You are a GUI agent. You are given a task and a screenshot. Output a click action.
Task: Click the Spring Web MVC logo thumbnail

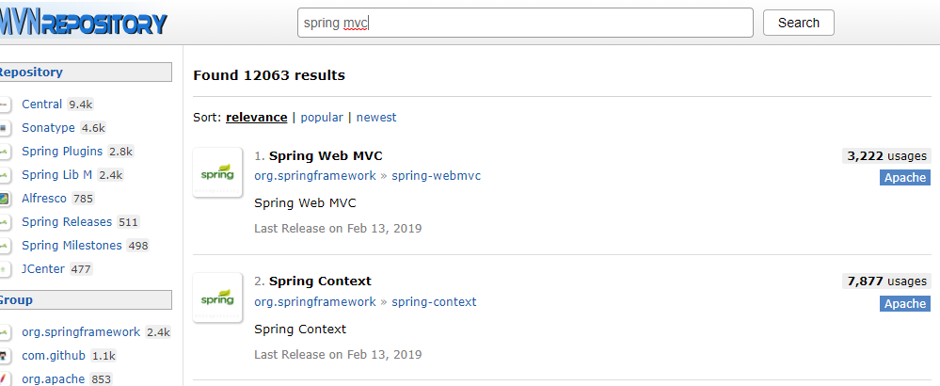pos(217,173)
